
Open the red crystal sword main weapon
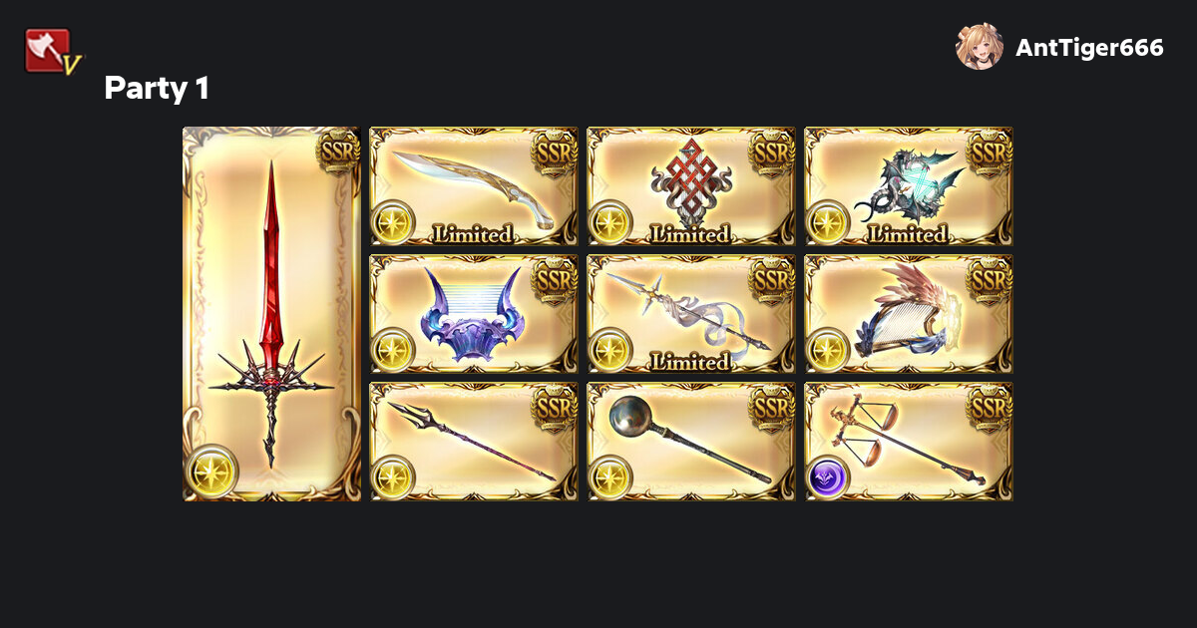coord(271,314)
